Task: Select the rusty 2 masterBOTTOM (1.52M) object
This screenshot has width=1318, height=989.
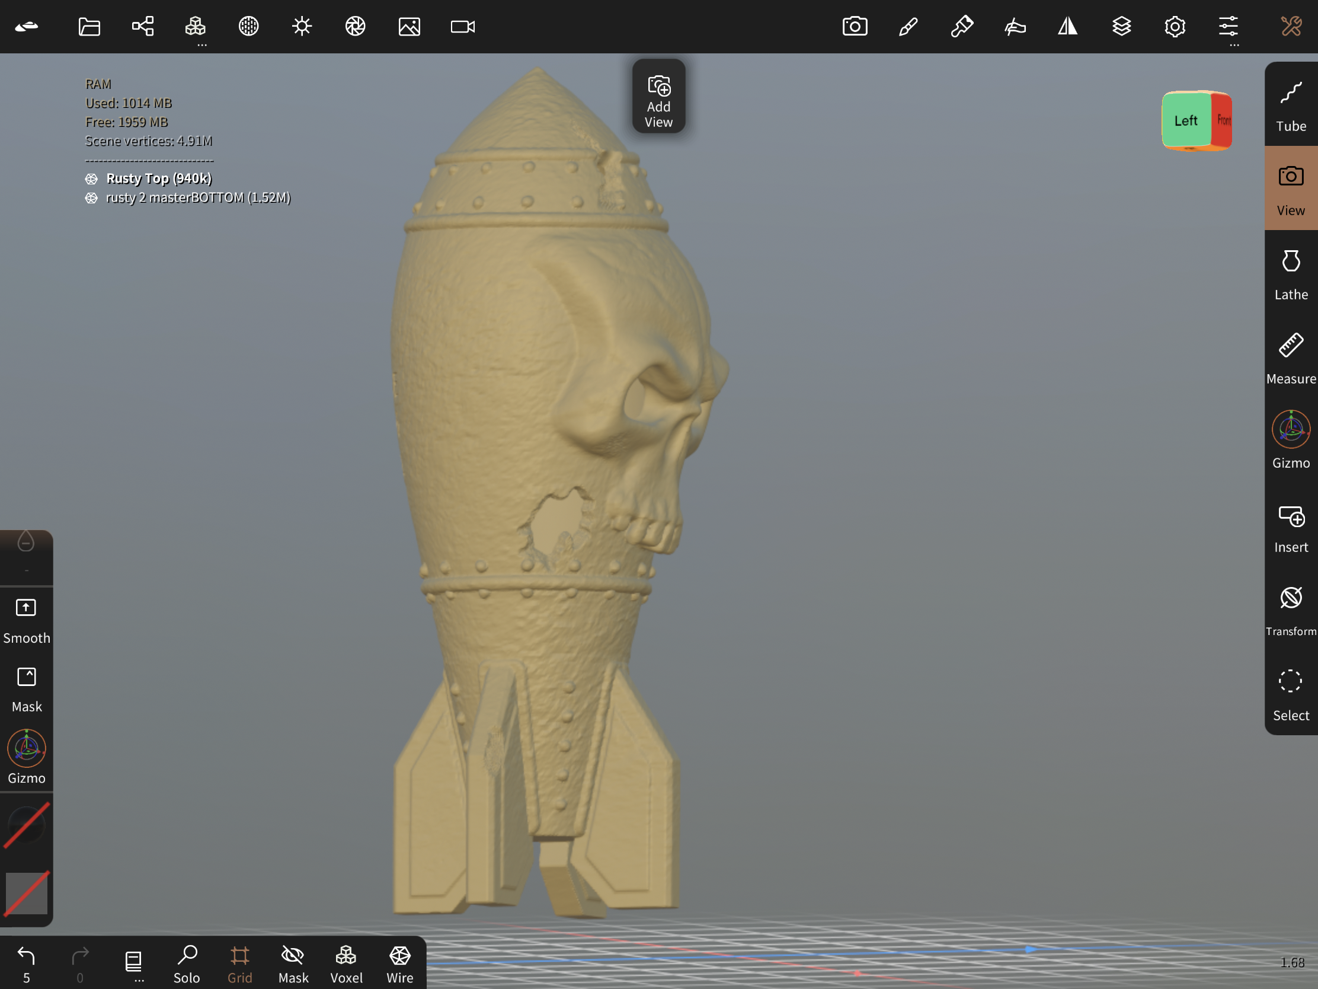Action: pyautogui.click(x=198, y=197)
